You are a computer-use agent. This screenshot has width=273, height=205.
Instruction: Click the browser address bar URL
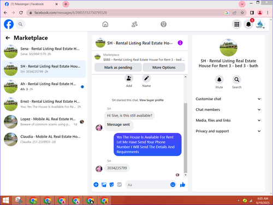coord(70,13)
